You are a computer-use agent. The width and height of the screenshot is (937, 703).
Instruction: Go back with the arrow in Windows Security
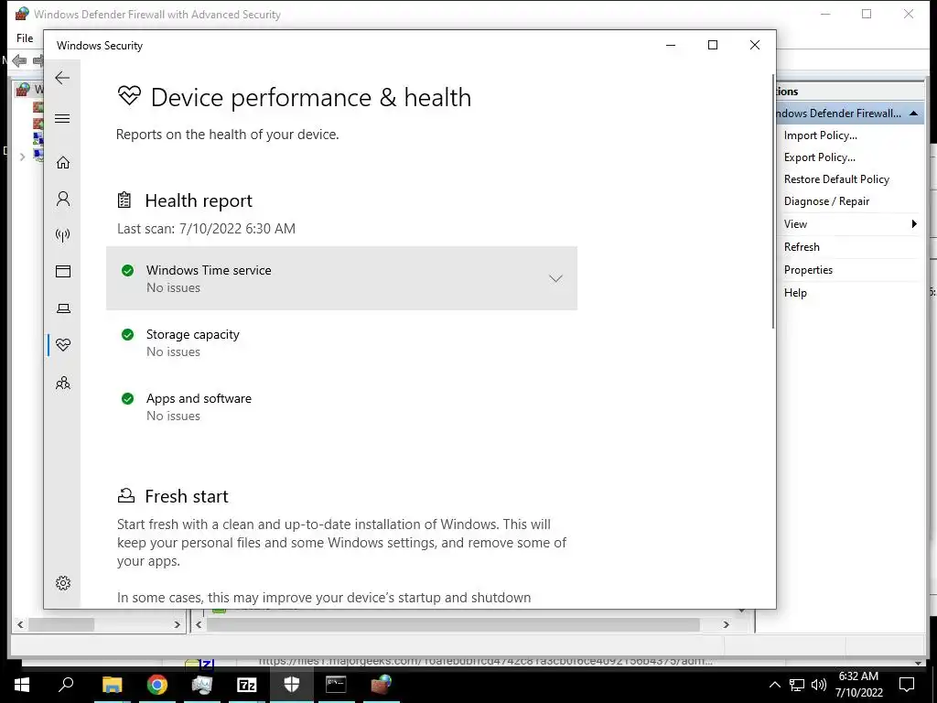click(x=62, y=78)
